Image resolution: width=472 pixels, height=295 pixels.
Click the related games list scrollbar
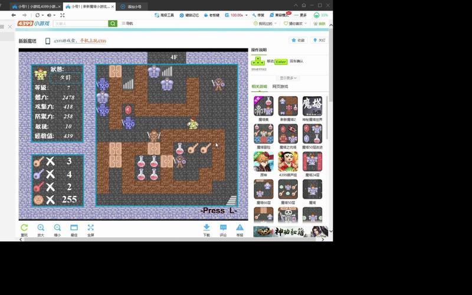(x=327, y=117)
